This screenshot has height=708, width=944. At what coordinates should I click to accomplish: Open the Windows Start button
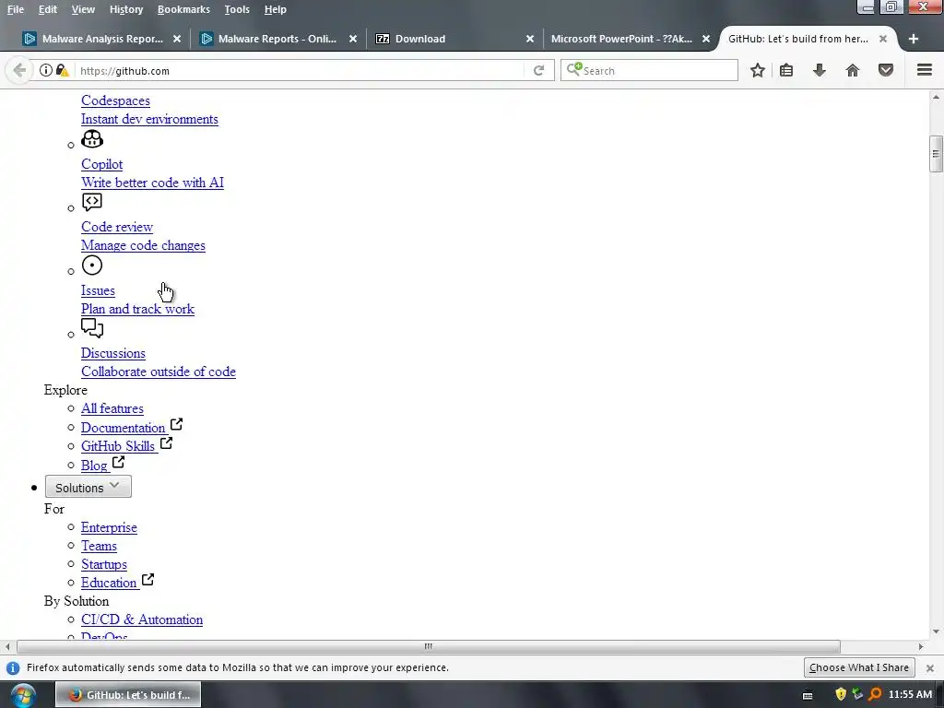click(x=22, y=695)
